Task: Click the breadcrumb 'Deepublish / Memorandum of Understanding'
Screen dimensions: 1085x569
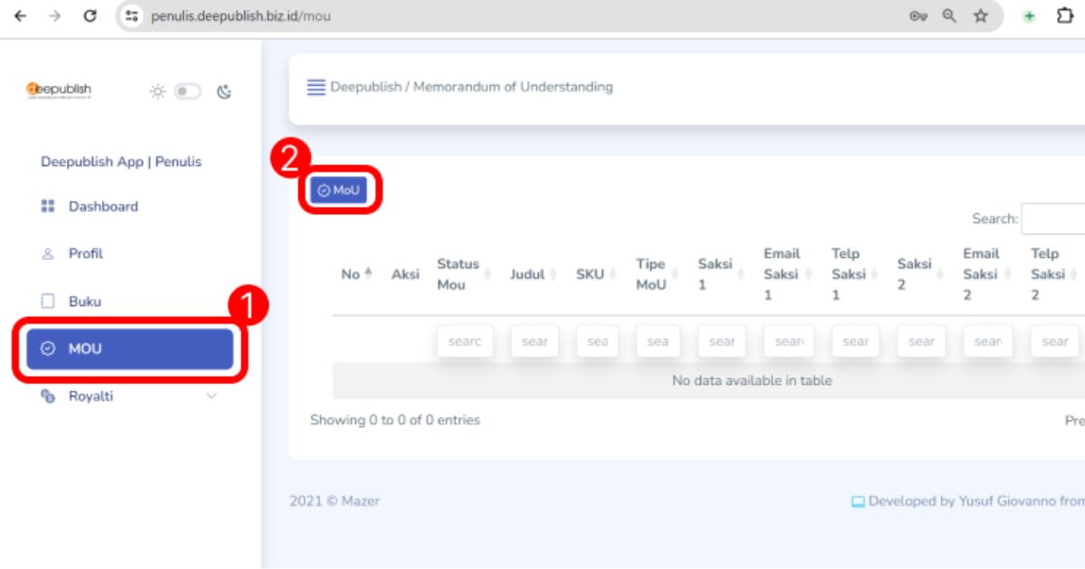Action: click(471, 87)
